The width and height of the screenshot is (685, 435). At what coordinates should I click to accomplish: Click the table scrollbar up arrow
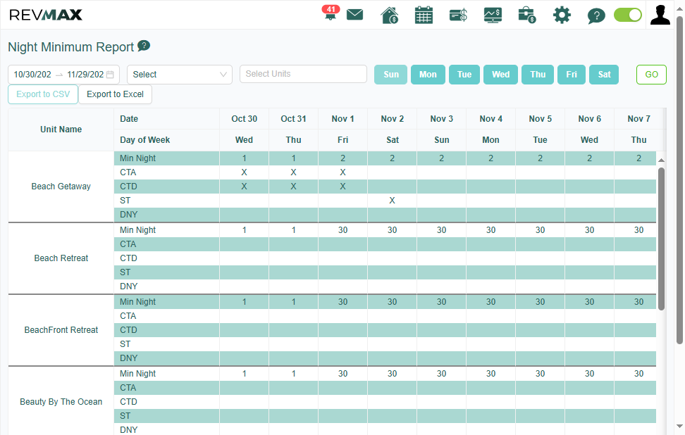662,160
